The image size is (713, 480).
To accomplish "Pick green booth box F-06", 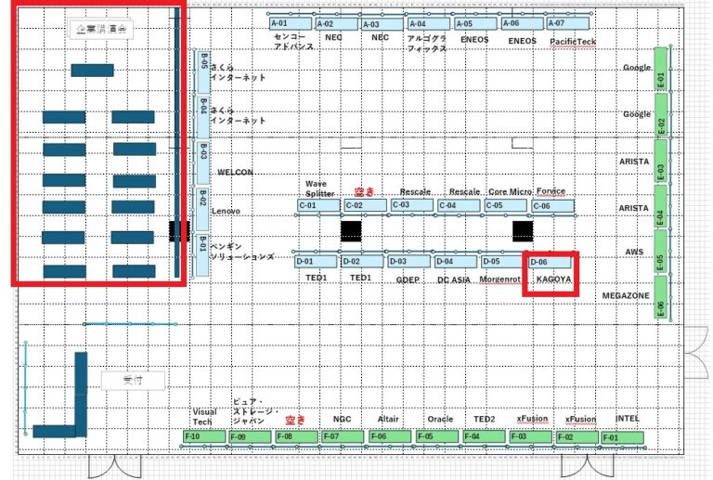I will pos(390,436).
